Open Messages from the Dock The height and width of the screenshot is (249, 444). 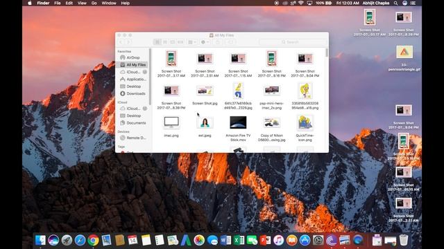212,240
